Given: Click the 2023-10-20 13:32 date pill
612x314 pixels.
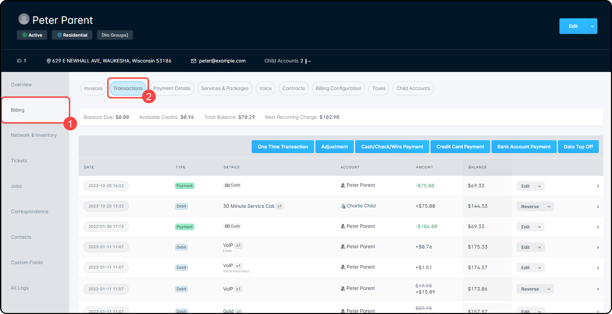Looking at the screenshot, I should tap(106, 206).
